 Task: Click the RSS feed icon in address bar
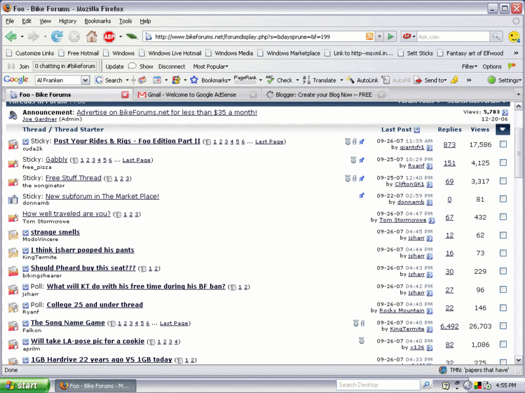[x=369, y=37]
